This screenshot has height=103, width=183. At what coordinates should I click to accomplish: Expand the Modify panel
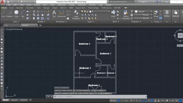pos(41,22)
